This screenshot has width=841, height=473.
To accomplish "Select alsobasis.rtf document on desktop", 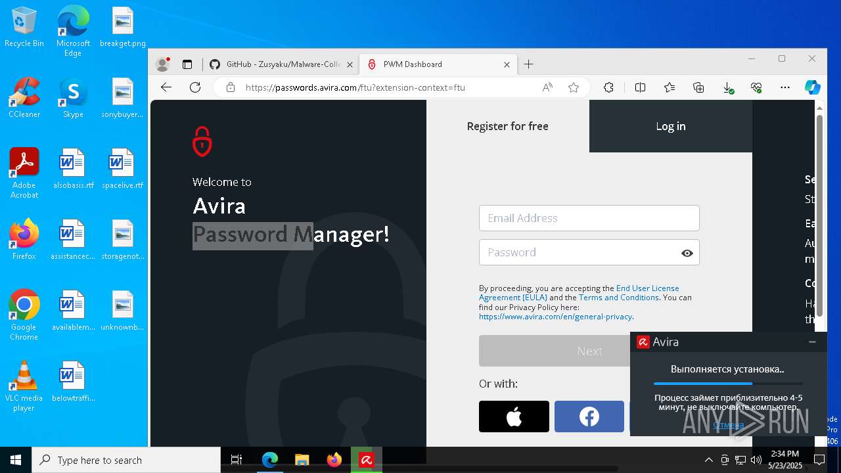I will pyautogui.click(x=73, y=169).
